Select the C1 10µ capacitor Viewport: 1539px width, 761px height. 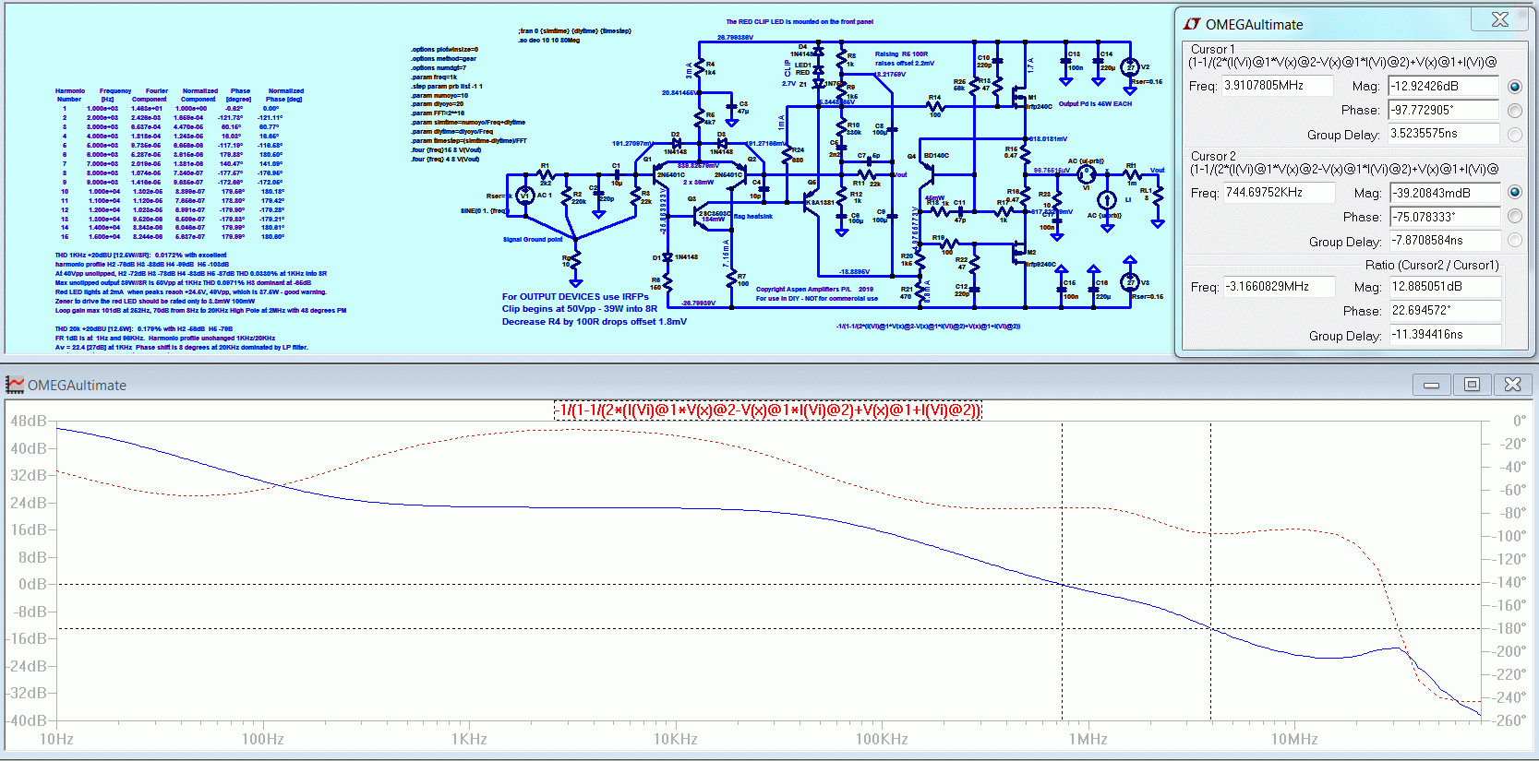(x=617, y=174)
